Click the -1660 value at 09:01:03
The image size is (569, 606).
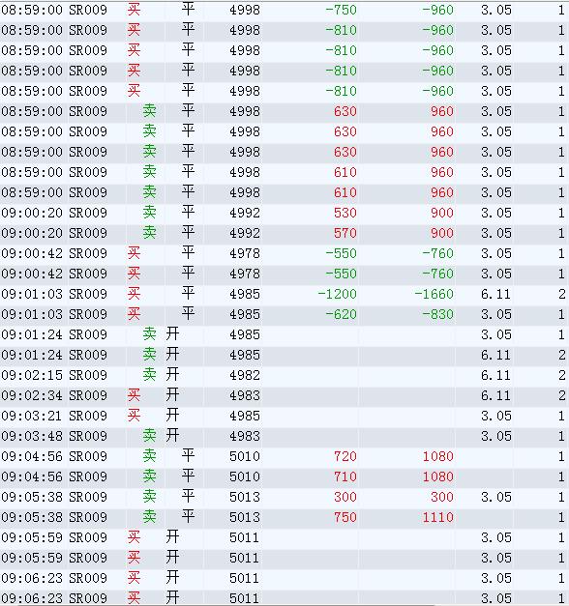tap(434, 294)
